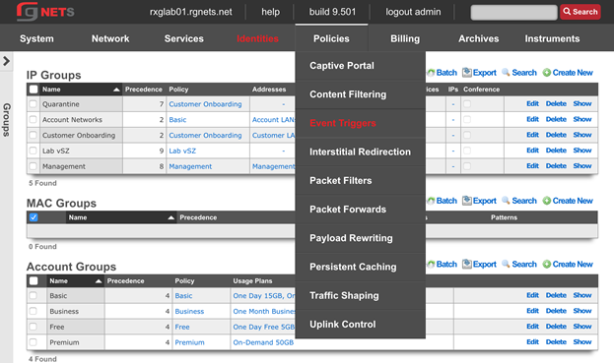
Task: Click the MAC Groups Export icon
Action: point(467,201)
